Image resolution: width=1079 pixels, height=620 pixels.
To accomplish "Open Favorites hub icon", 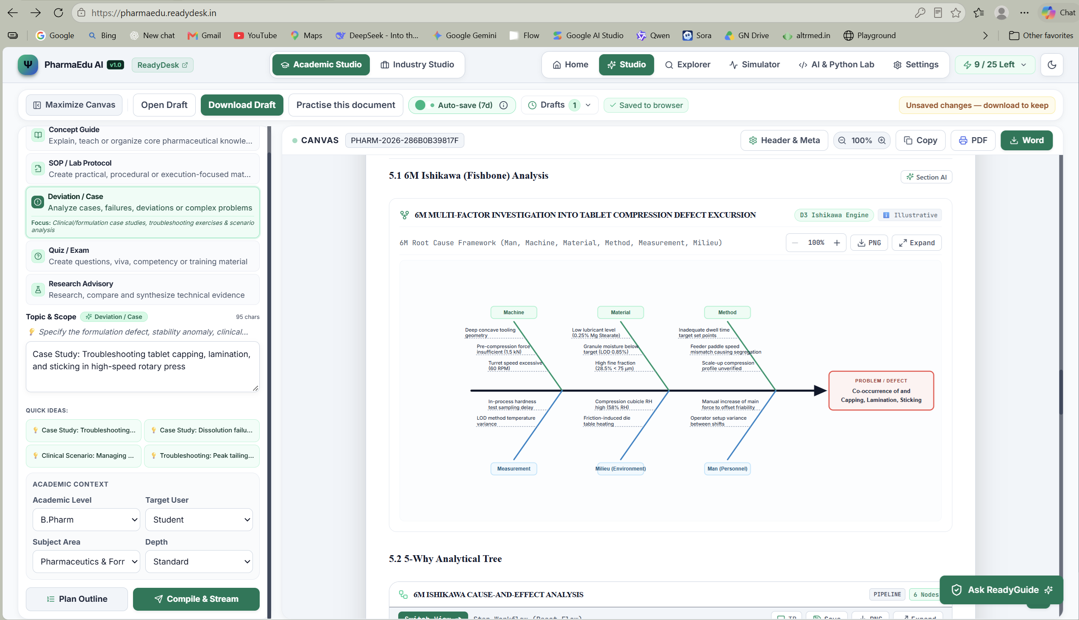I will tap(979, 13).
